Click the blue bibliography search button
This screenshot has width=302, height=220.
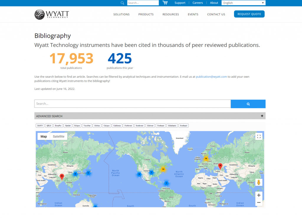click(x=248, y=104)
